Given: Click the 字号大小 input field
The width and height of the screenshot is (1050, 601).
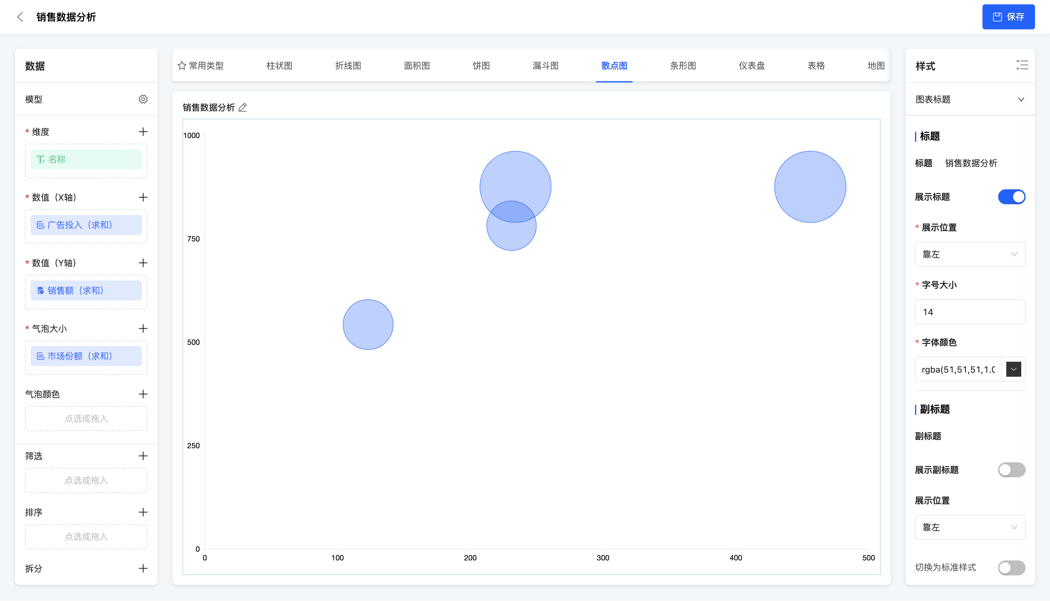Looking at the screenshot, I should click(x=969, y=312).
